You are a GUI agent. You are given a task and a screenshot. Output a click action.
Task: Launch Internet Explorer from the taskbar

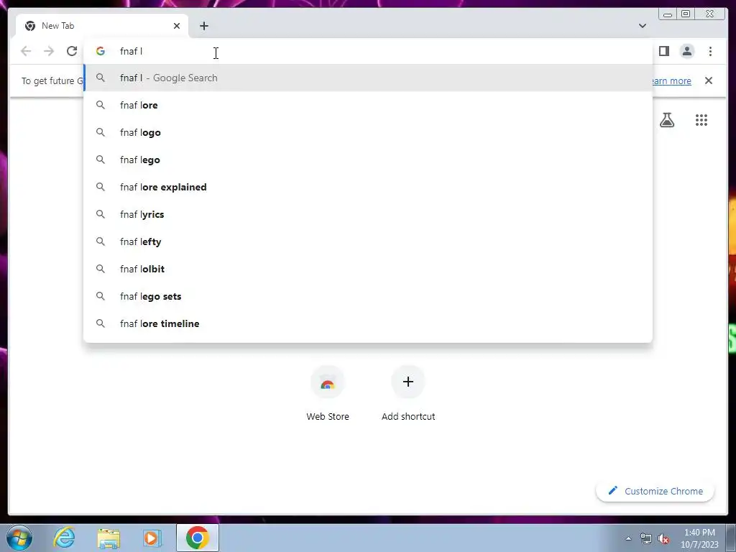point(64,538)
